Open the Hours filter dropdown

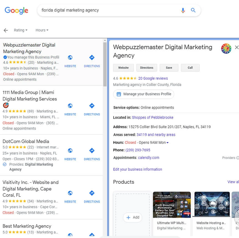tap(41, 30)
